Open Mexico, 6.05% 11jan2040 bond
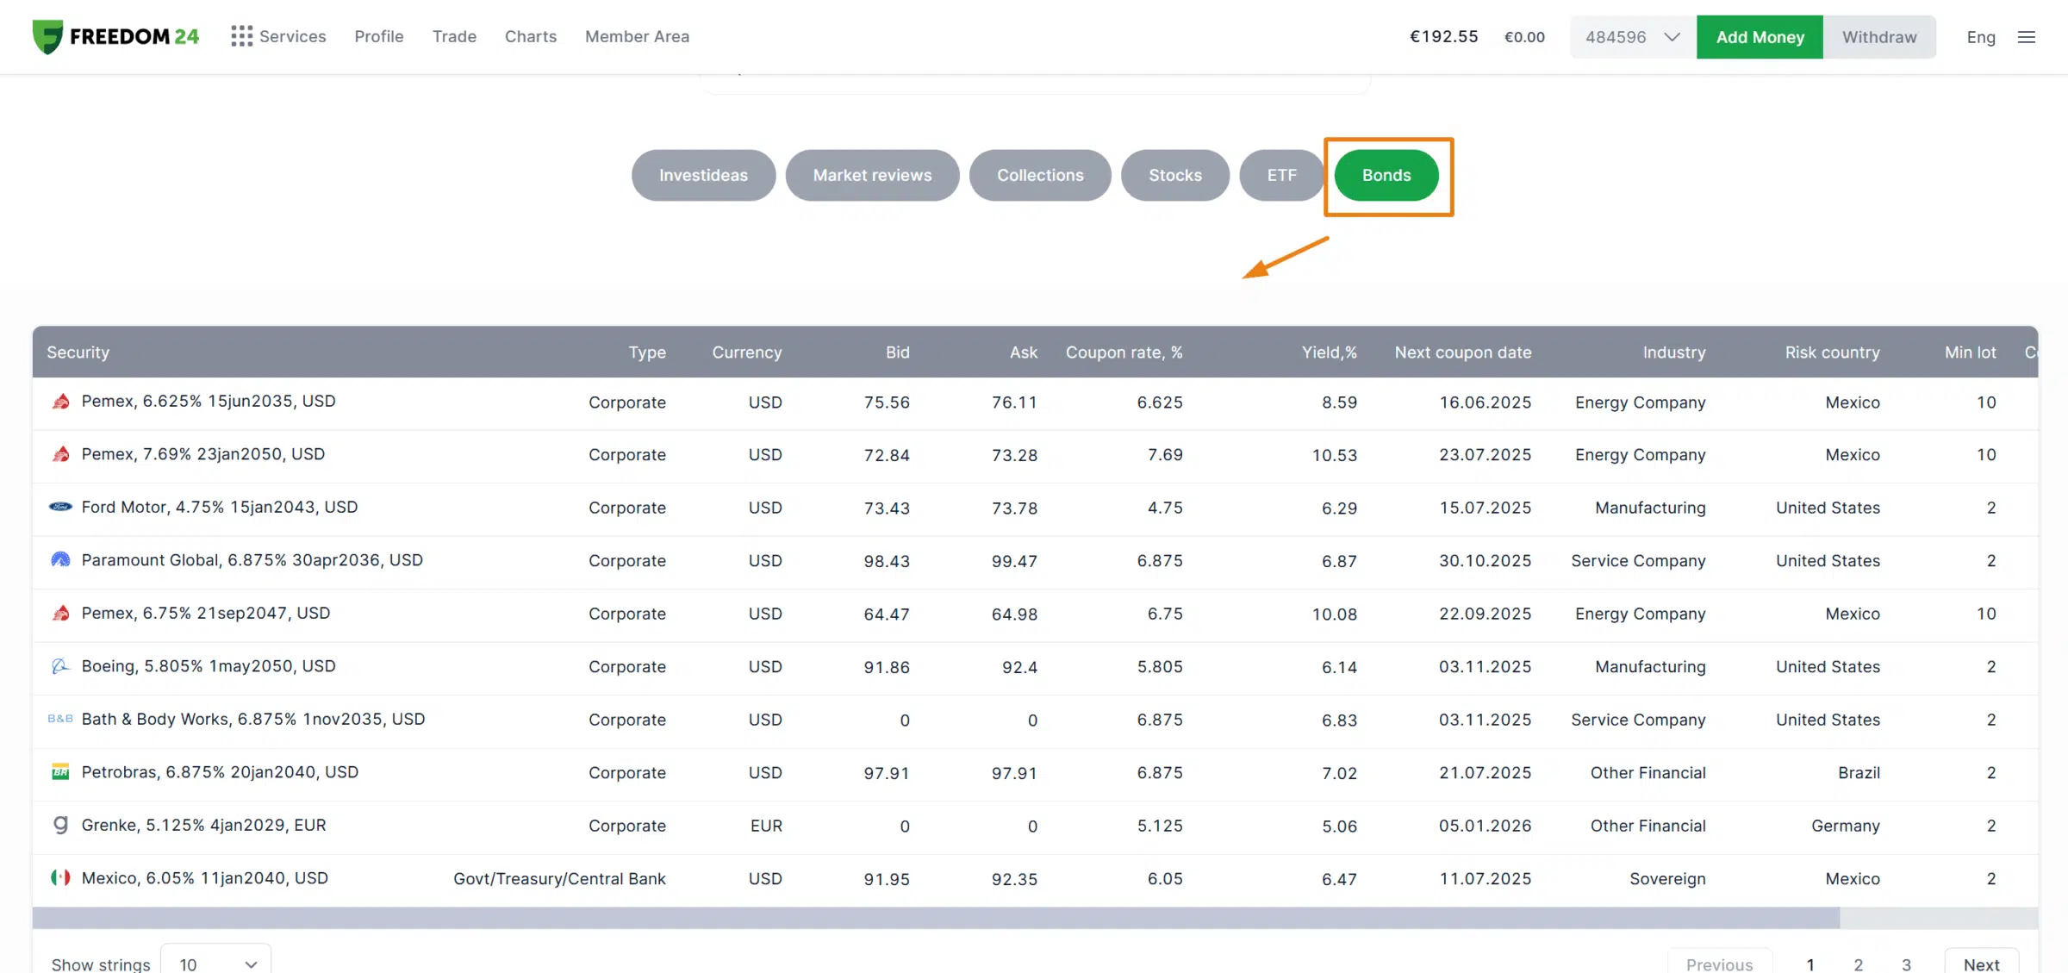 coord(204,877)
